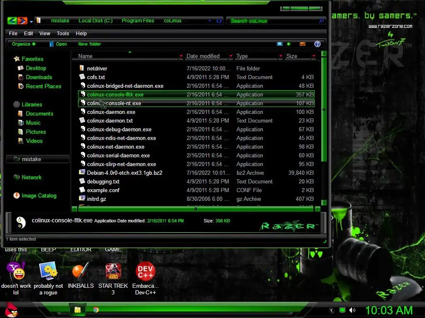
Task: Click the green Back navigation arrow
Action: [12, 21]
